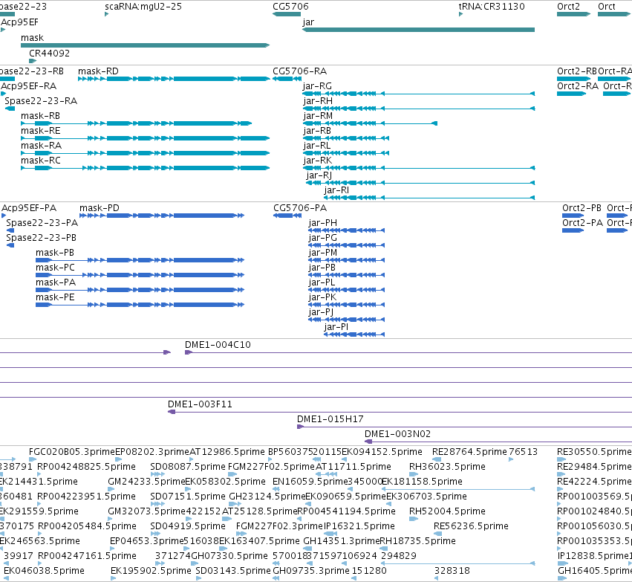Viewport: 632px width, 582px height.
Task: Click the CR44092 gene label
Action: tap(49, 54)
